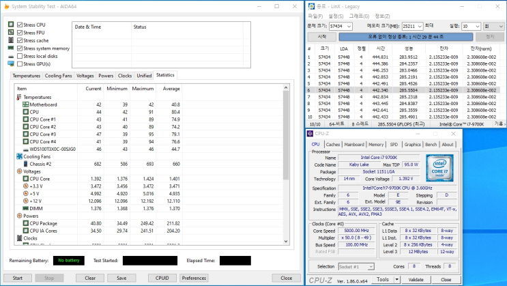Image resolution: width=507 pixels, height=286 pixels.
Task: Click the No battery indicator
Action: click(68, 261)
